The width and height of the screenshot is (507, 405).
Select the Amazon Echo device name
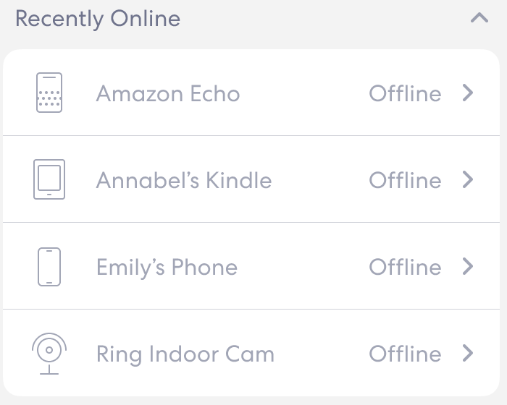(168, 93)
